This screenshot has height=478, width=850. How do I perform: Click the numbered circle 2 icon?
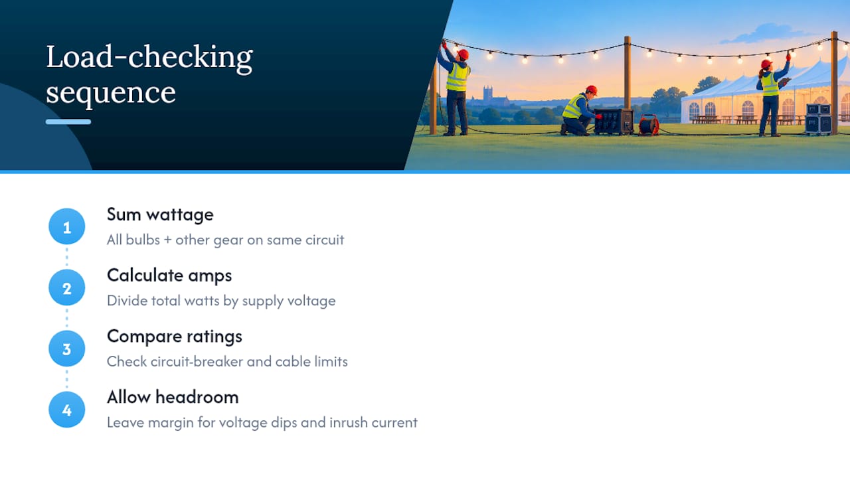point(67,288)
